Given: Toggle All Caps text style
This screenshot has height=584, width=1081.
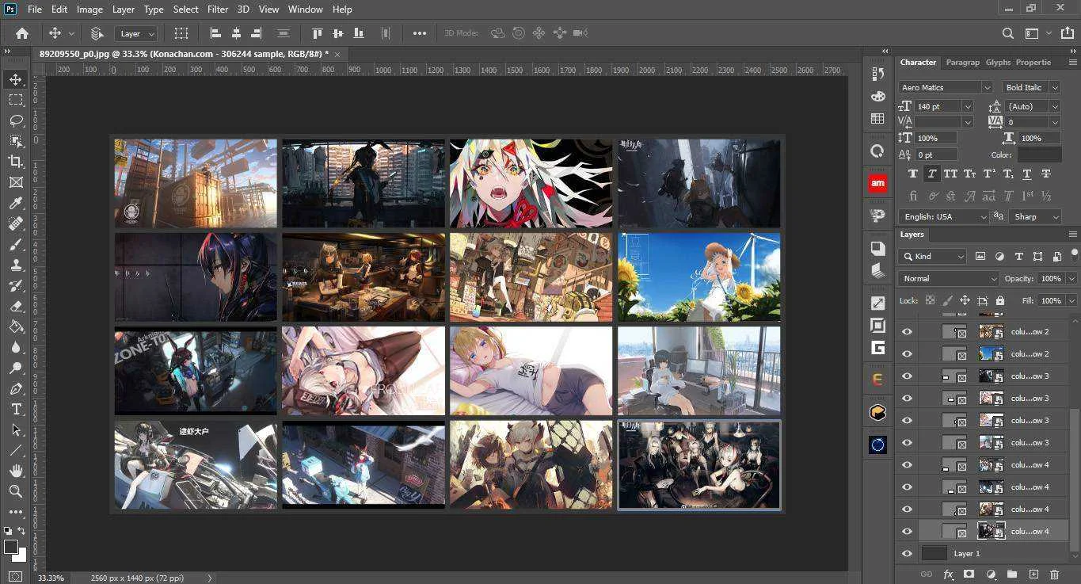Looking at the screenshot, I should click(x=951, y=174).
